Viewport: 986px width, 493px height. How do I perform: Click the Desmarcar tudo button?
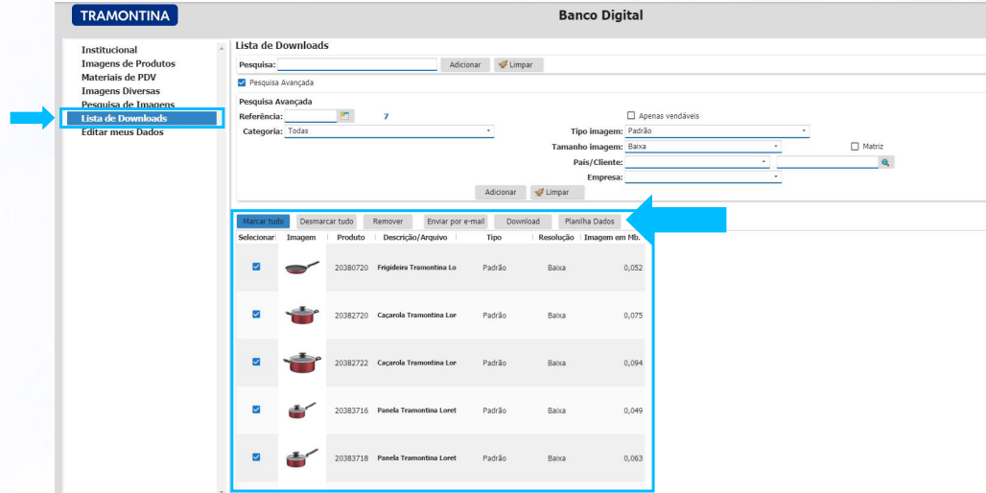[x=326, y=222]
